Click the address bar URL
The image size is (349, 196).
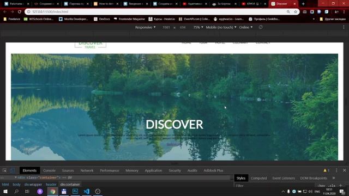point(50,11)
